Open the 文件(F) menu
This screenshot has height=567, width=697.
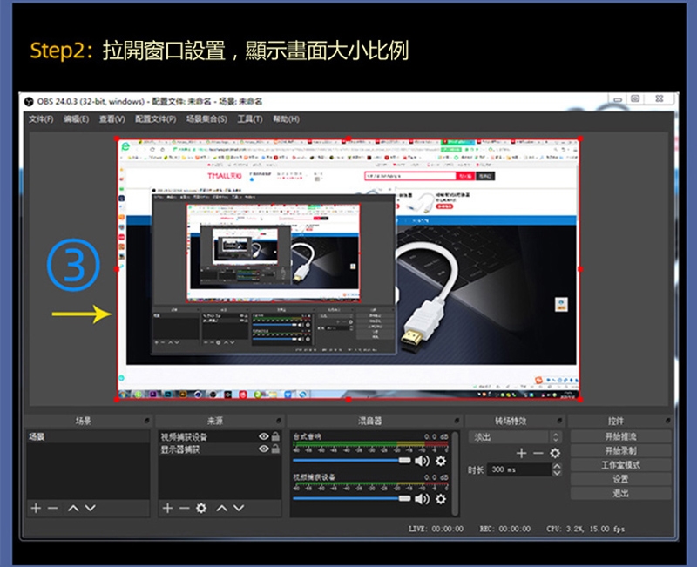coord(40,119)
